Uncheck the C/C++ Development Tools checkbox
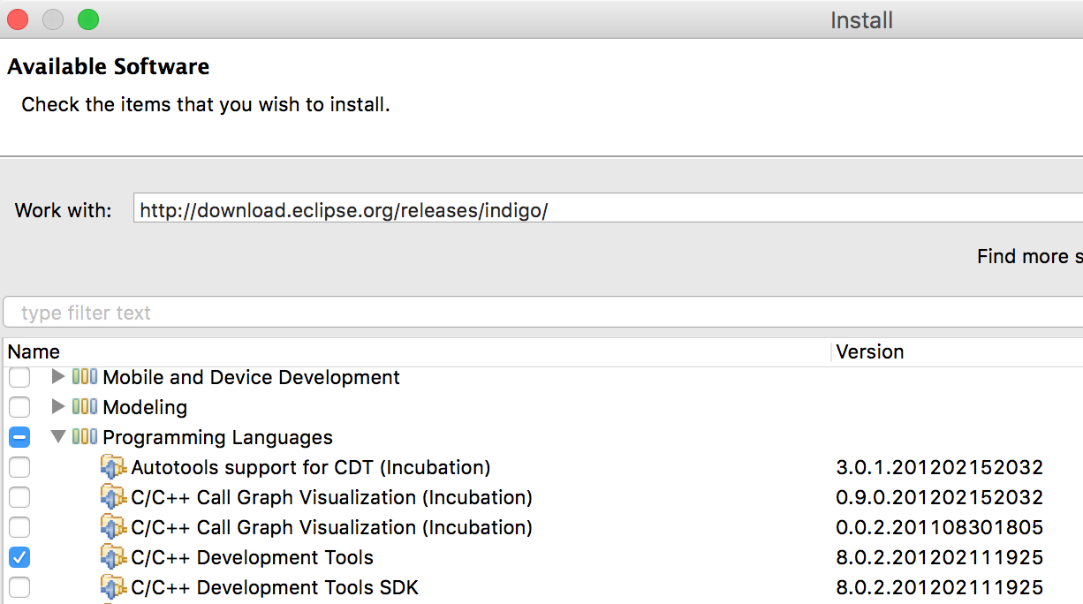 pyautogui.click(x=19, y=557)
